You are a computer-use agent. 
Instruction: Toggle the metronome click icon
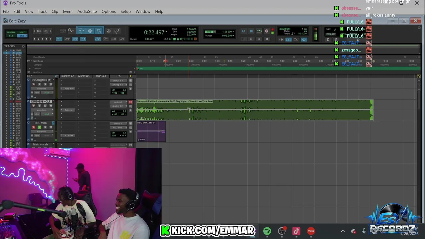point(288,39)
